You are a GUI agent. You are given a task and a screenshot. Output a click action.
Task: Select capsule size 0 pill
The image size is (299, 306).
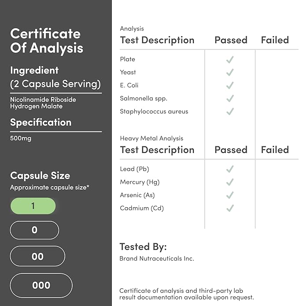coord(34,230)
